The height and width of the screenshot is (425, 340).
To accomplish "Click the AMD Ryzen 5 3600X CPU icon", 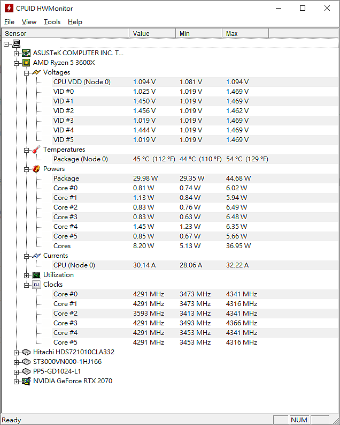I will click(26, 63).
